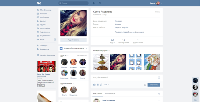
Task: Click the search field Поиск
Action: click(x=74, y=3)
